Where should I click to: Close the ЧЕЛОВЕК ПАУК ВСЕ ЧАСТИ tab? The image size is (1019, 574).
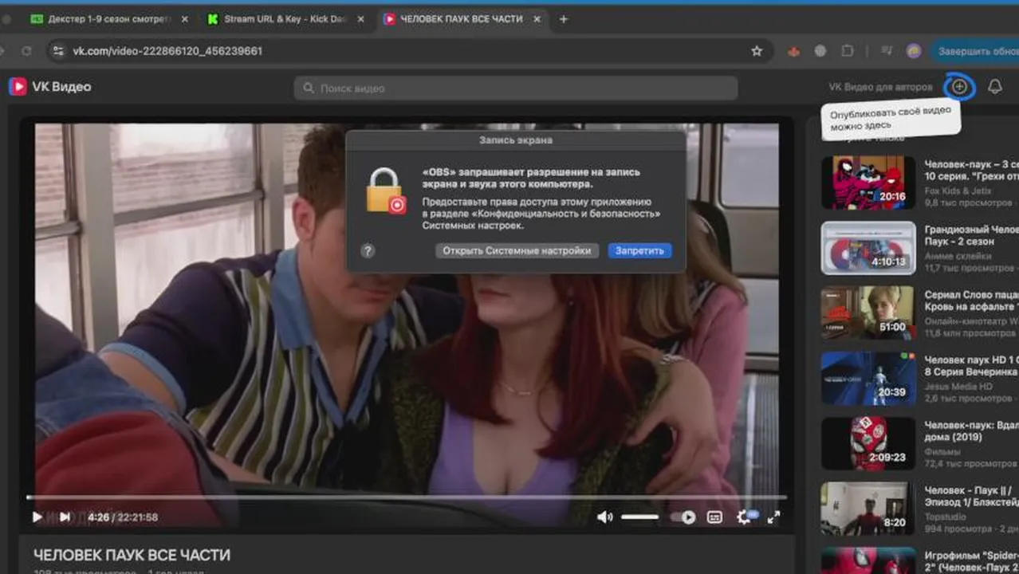(537, 19)
